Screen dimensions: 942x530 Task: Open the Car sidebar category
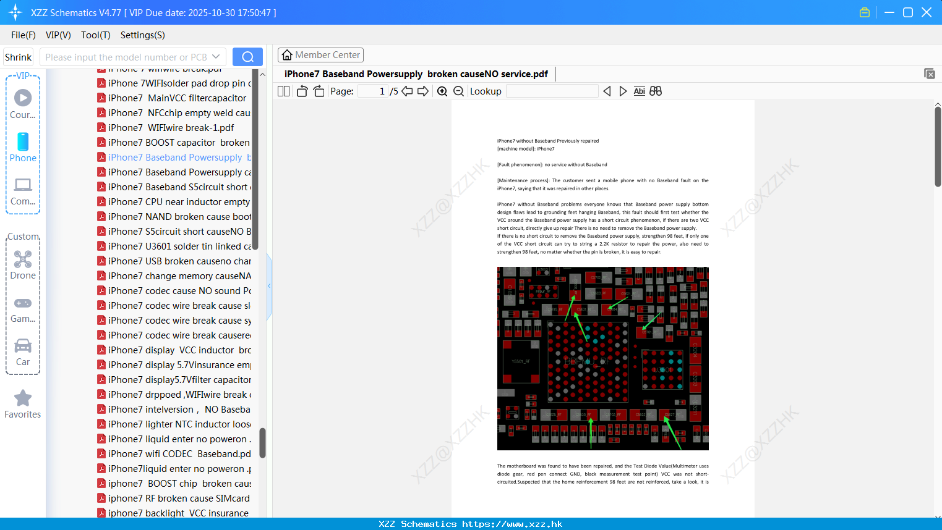point(23,352)
